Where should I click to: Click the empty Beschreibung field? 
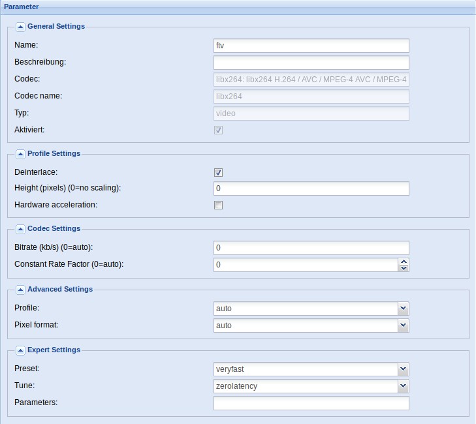pyautogui.click(x=311, y=63)
